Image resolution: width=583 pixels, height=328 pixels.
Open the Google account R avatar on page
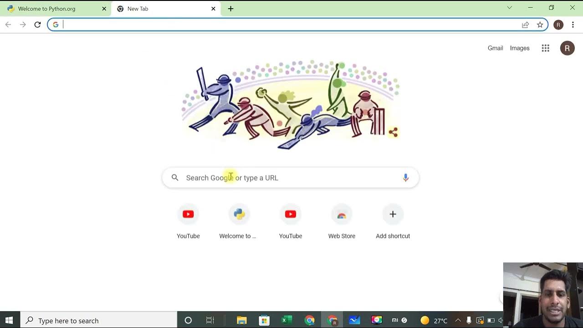(567, 48)
